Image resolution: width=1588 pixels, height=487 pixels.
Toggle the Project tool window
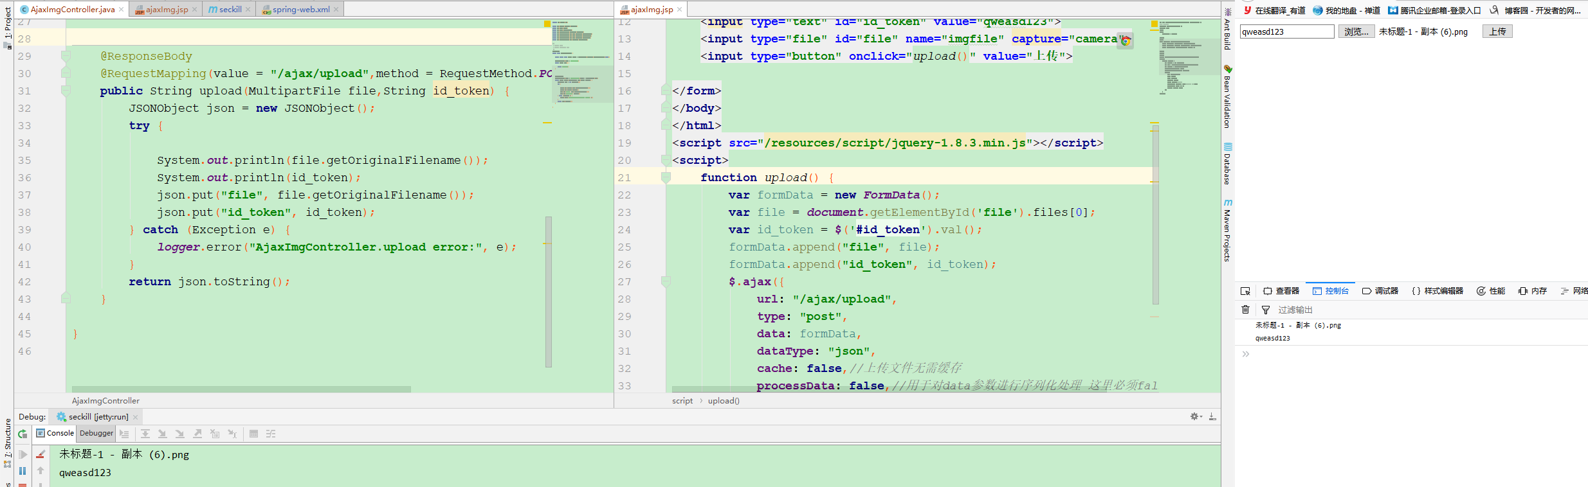(7, 26)
